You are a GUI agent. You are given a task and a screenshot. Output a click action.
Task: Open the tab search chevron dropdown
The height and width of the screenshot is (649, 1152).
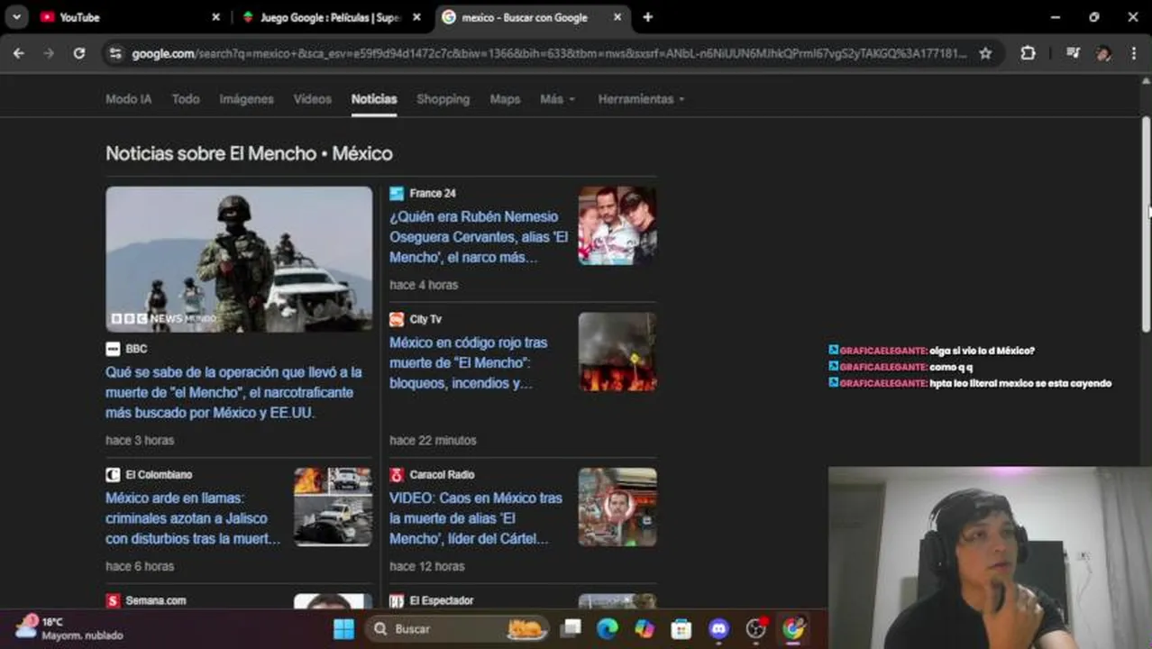[16, 17]
